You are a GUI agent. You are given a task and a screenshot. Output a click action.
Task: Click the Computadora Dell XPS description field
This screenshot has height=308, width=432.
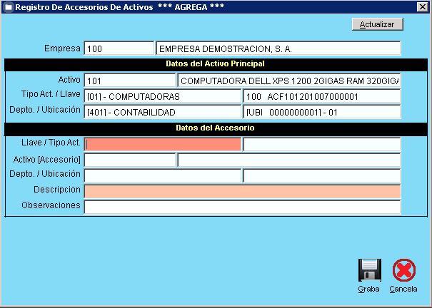point(288,81)
